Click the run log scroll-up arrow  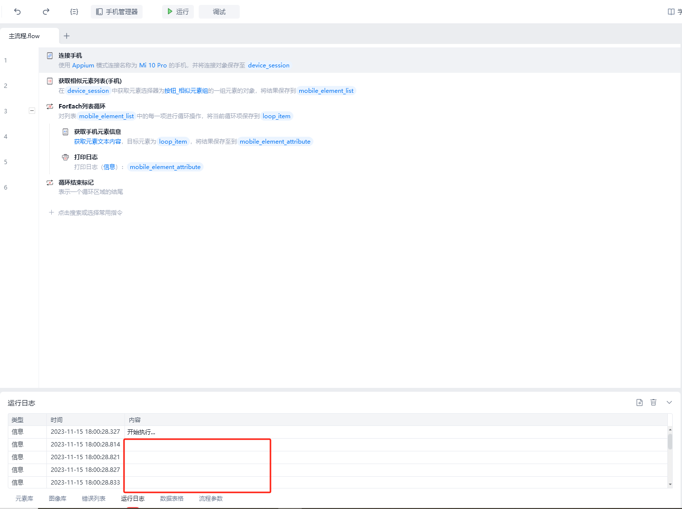point(670,429)
